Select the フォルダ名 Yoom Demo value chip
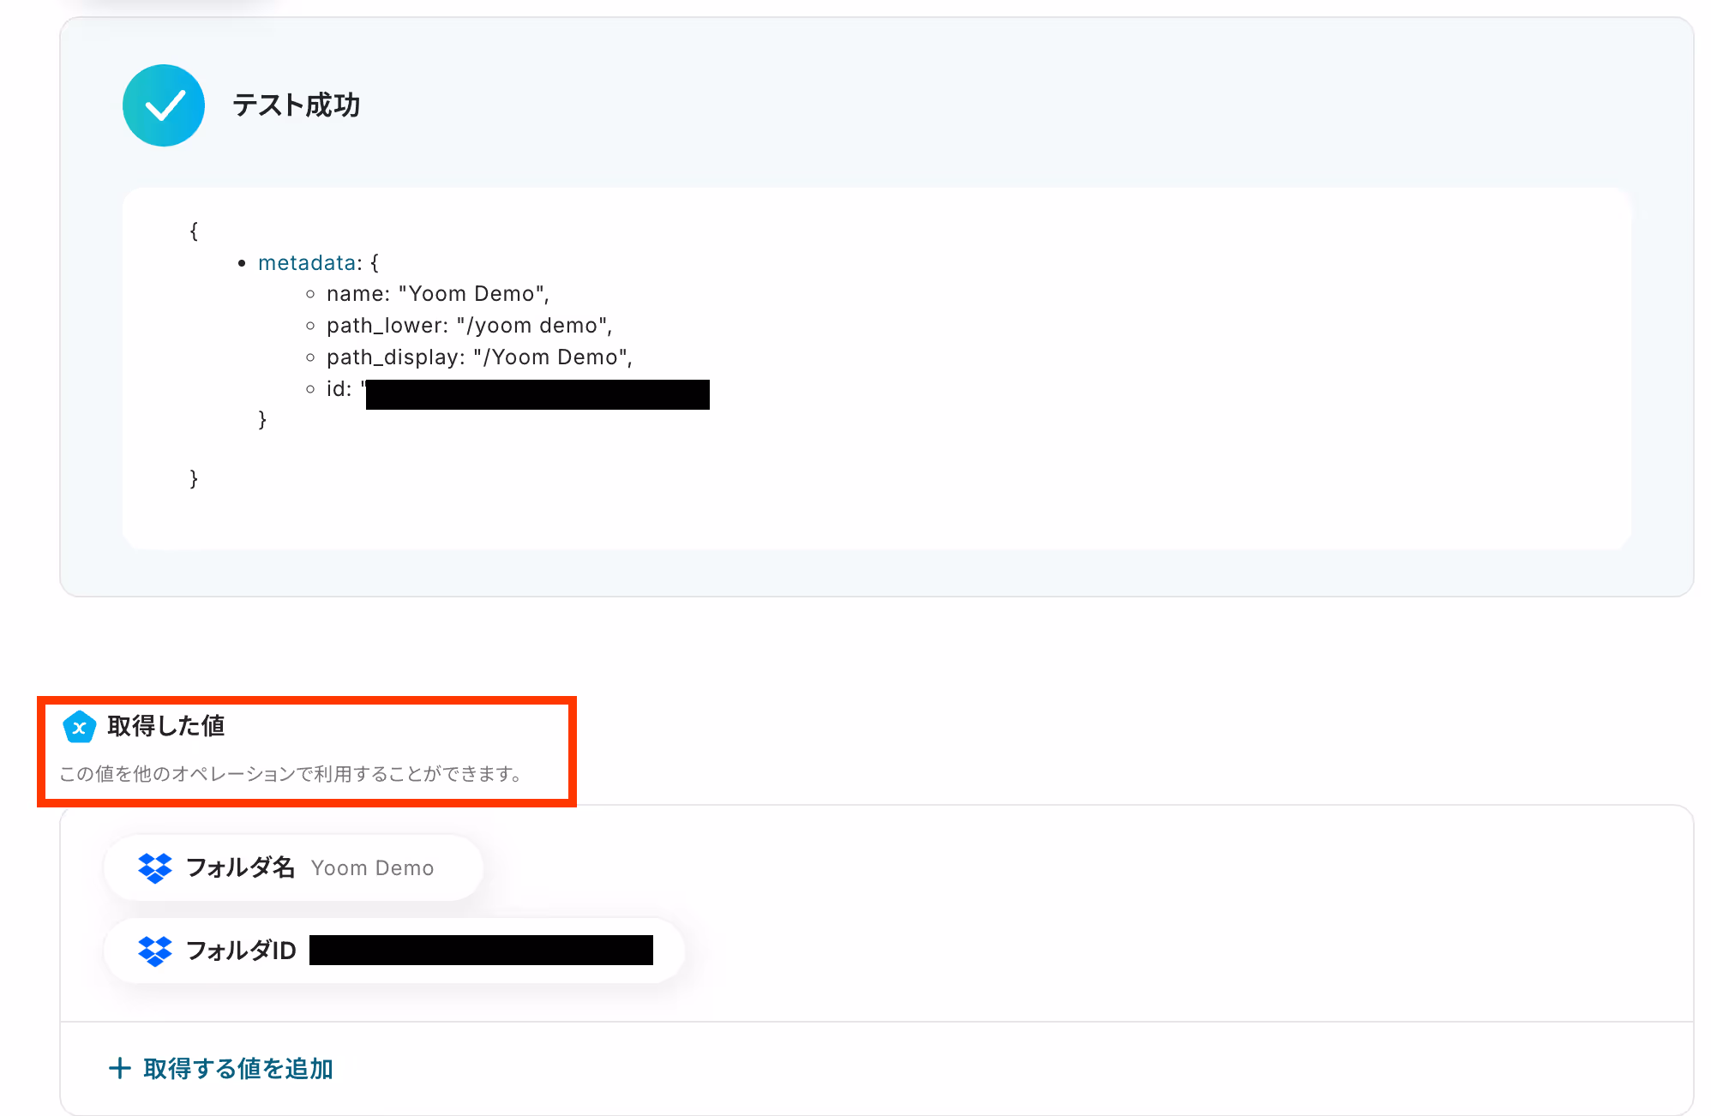The image size is (1711, 1116). coord(293,867)
